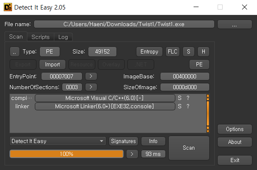Click the S link in linker row
Image resolution: width=257 pixels, height=170 pixels.
(179, 107)
